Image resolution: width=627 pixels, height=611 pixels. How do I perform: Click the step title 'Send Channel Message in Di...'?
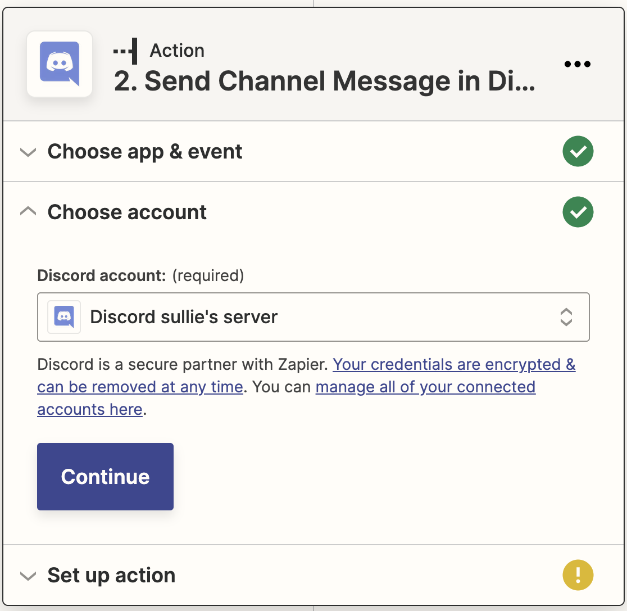324,82
